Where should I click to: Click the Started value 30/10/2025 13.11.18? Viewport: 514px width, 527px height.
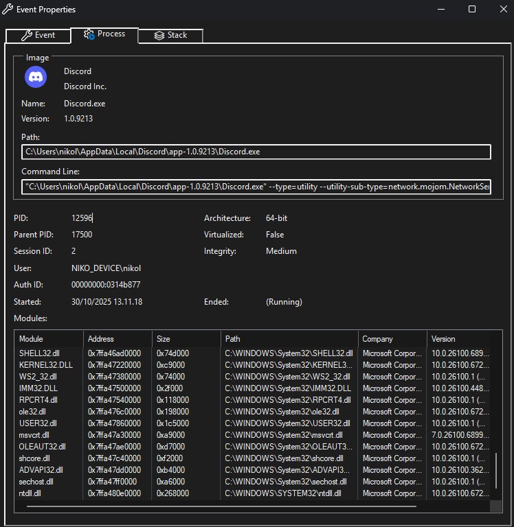click(x=107, y=302)
